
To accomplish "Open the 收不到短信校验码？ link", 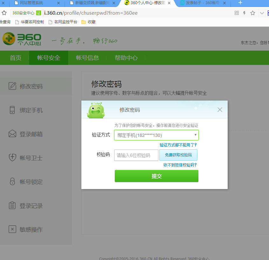I will [x=180, y=165].
